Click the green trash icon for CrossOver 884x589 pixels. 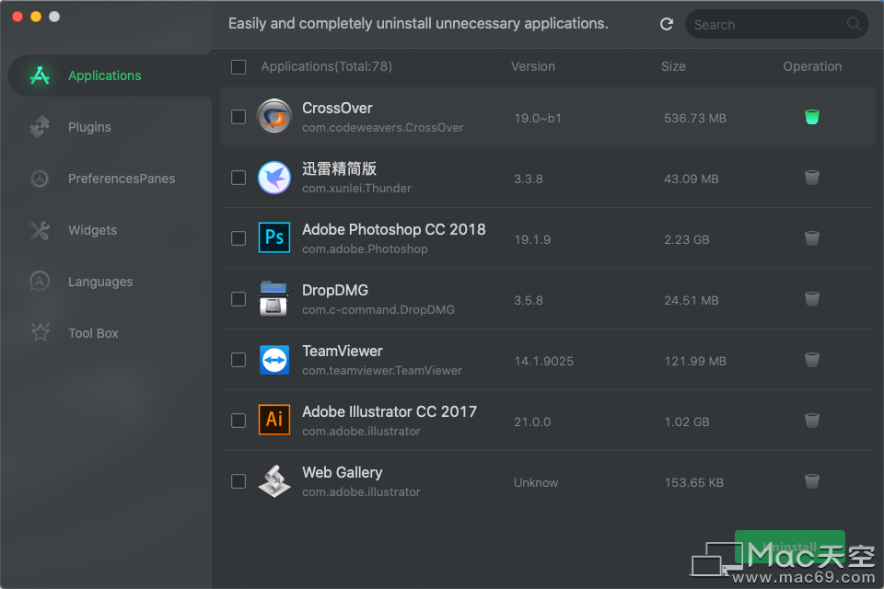pos(812,117)
